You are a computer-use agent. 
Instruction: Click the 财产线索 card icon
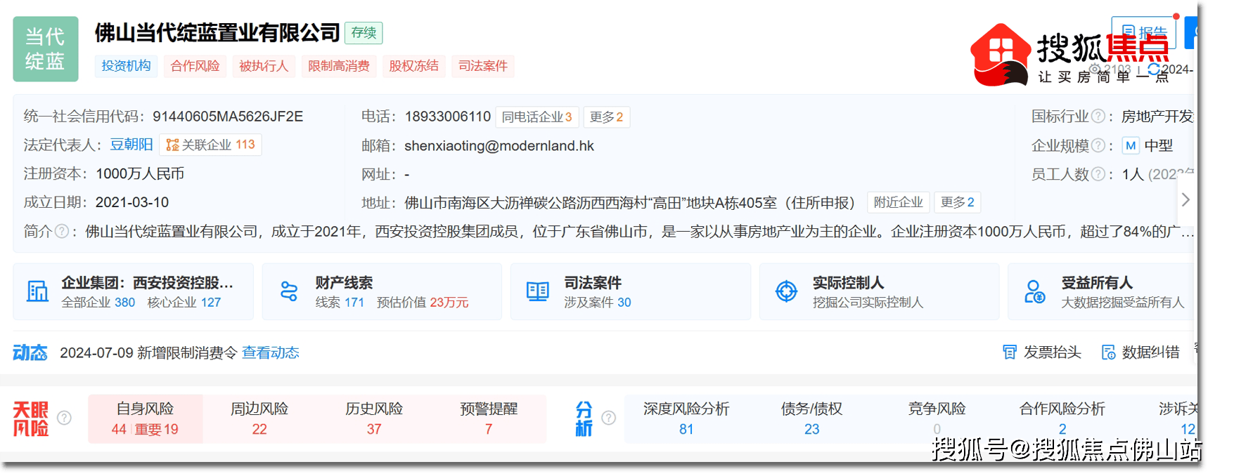pyautogui.click(x=289, y=291)
